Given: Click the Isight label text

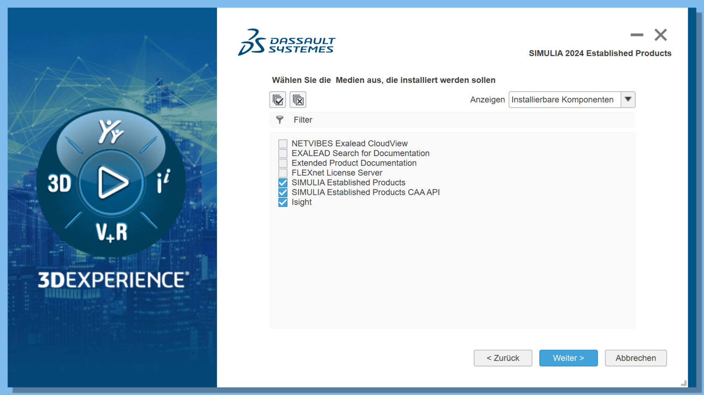Looking at the screenshot, I should click(x=302, y=202).
